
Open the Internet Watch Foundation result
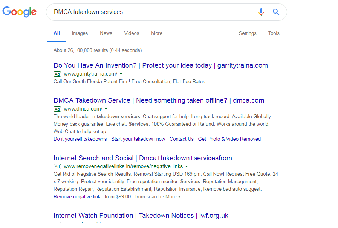click(141, 216)
